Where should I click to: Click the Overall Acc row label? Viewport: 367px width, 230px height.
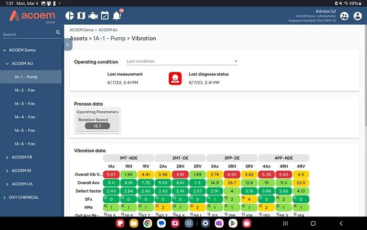pos(89,183)
